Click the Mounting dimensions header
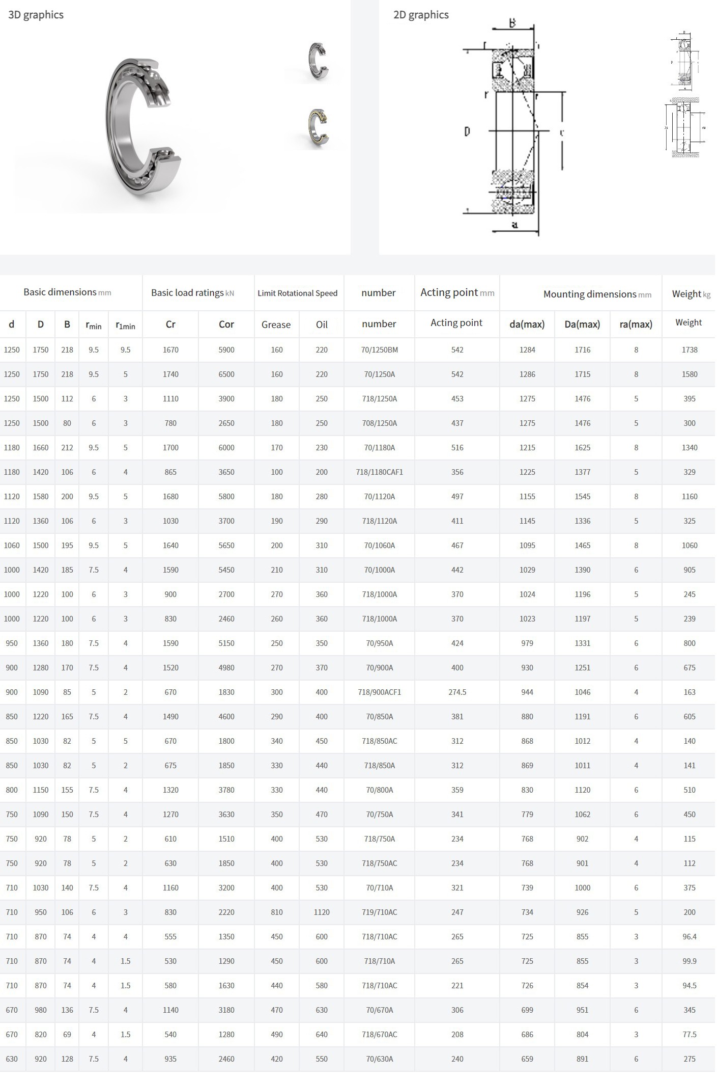The height and width of the screenshot is (1081, 717). point(597,294)
